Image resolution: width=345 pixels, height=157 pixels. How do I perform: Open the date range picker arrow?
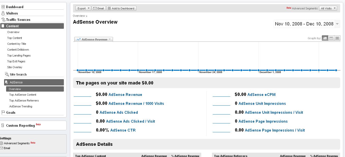coord(337,24)
